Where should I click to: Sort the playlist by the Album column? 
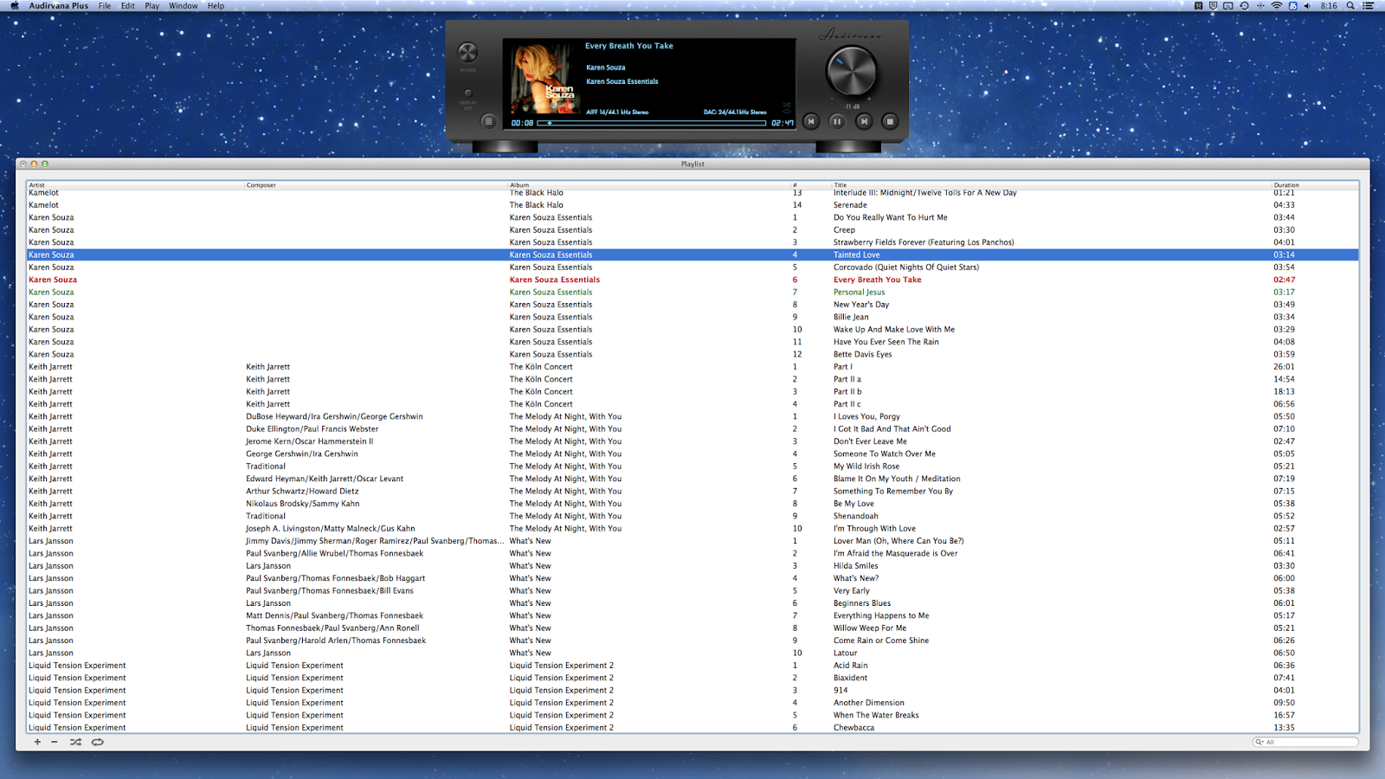tap(649, 184)
